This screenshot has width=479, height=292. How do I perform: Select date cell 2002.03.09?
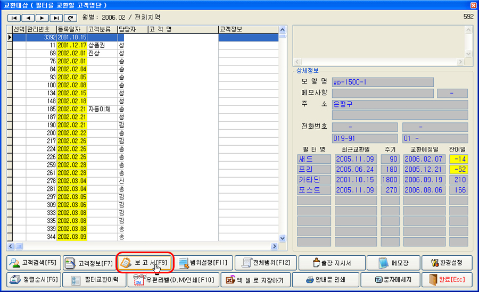[72, 237]
